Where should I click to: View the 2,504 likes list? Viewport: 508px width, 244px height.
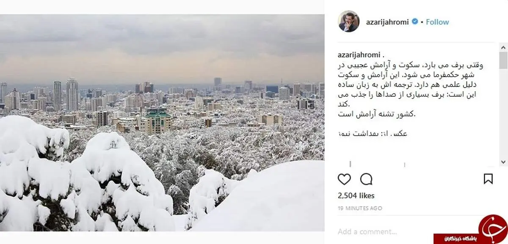coord(356,195)
